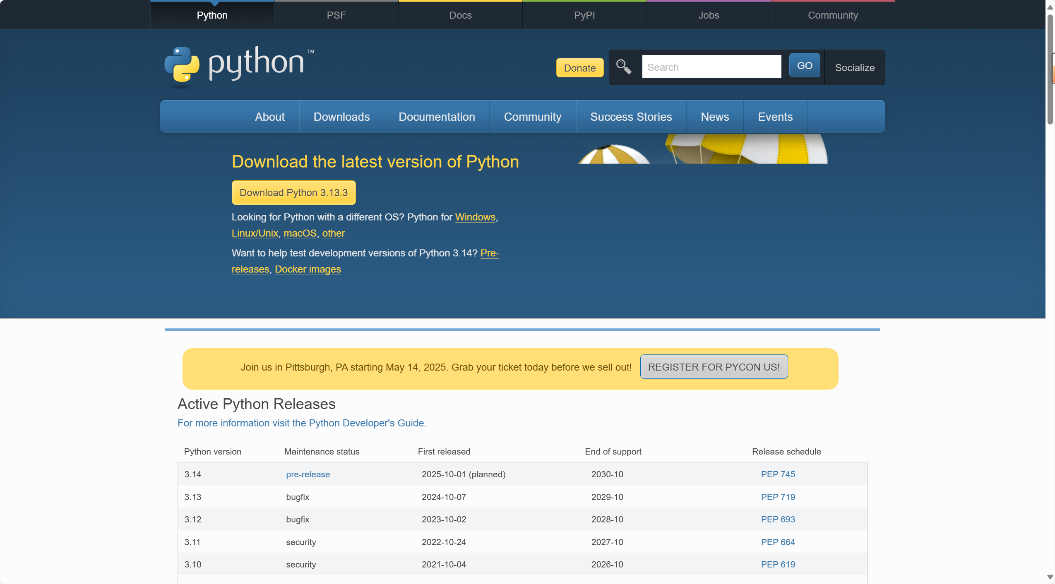The width and height of the screenshot is (1055, 584).
Task: Open the PEP 745 release schedule link
Action: [777, 474]
